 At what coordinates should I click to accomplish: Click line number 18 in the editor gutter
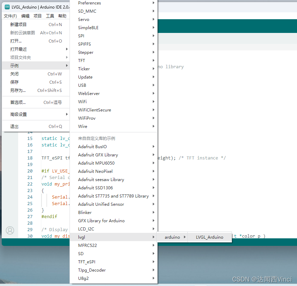click(30, 158)
